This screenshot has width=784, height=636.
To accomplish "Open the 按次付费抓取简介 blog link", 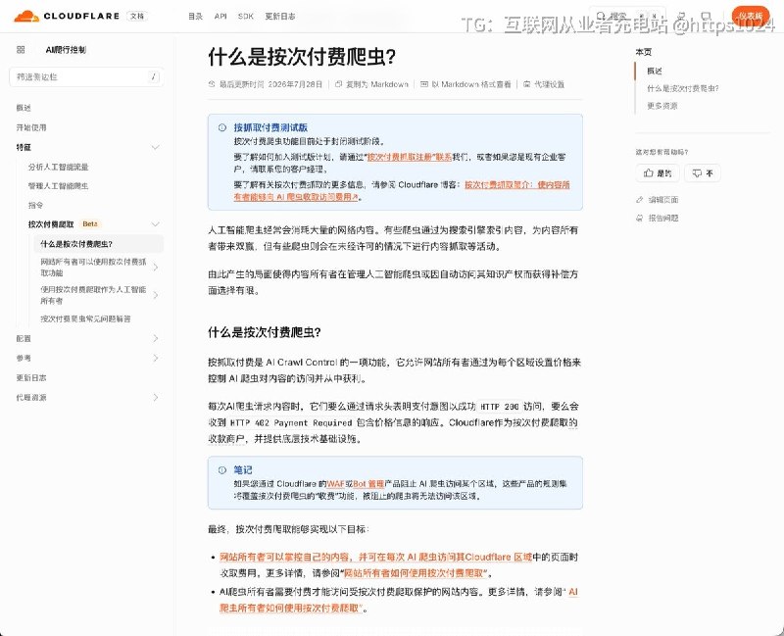I will coord(517,184).
